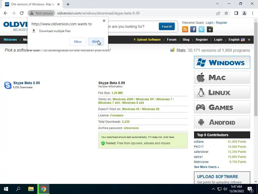This screenshot has width=258, height=194.
Task: Open contributor sofiane's profile
Action: 199,142
